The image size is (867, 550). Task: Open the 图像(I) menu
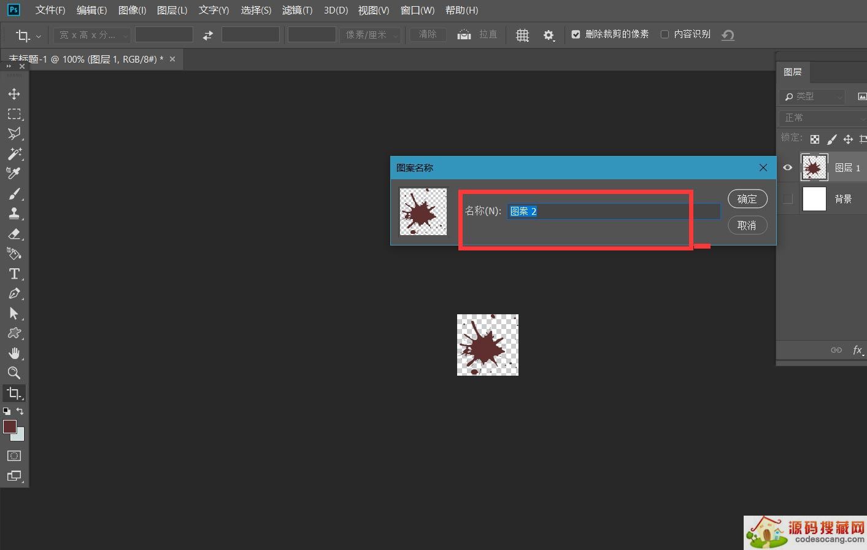(132, 10)
